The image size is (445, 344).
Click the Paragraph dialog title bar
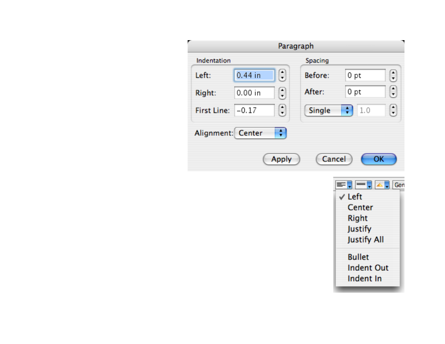pos(296,46)
